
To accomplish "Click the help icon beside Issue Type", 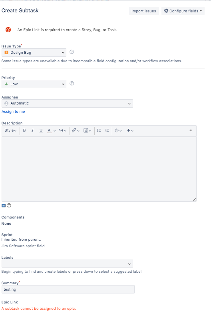I will [x=72, y=52].
